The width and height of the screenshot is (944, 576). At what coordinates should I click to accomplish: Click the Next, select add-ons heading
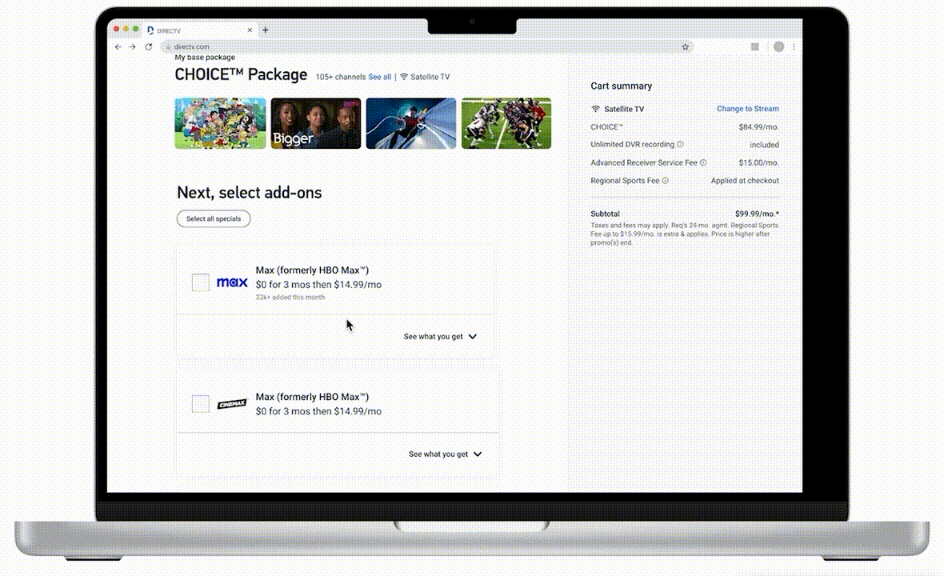(250, 193)
